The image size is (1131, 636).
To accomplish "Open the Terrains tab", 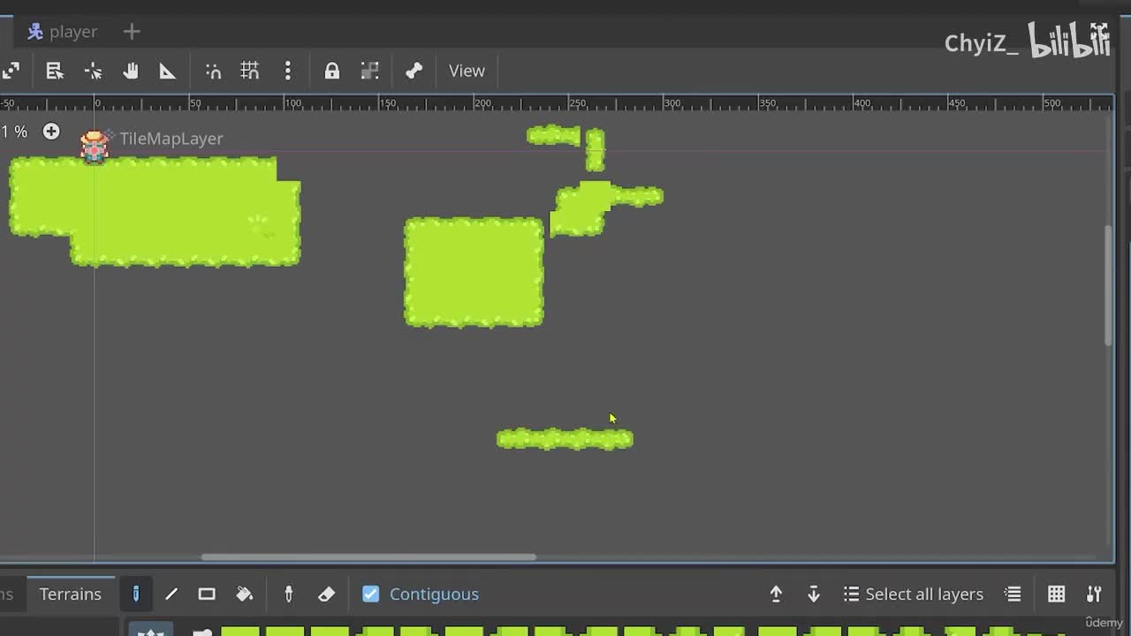I will [71, 594].
